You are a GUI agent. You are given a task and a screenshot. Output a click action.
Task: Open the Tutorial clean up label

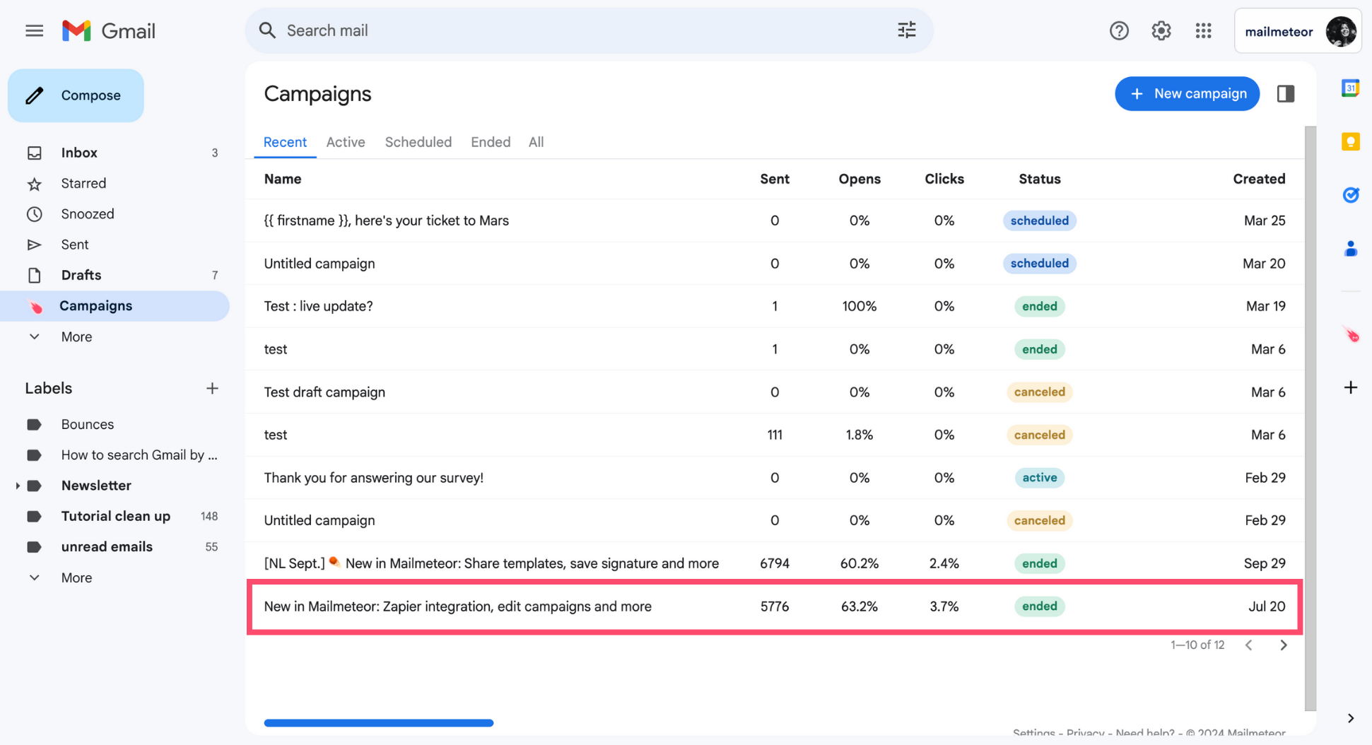[x=115, y=516]
